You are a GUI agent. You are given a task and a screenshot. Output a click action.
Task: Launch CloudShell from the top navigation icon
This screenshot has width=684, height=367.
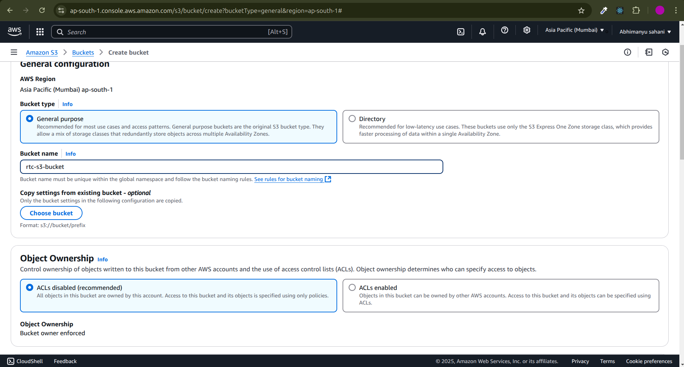click(x=461, y=32)
